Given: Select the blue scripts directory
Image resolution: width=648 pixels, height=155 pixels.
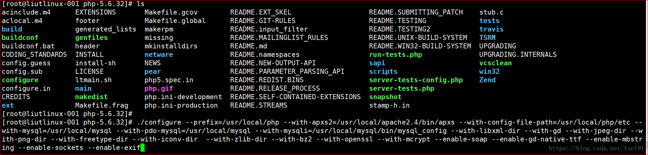Looking at the screenshot, I should coord(383,72).
